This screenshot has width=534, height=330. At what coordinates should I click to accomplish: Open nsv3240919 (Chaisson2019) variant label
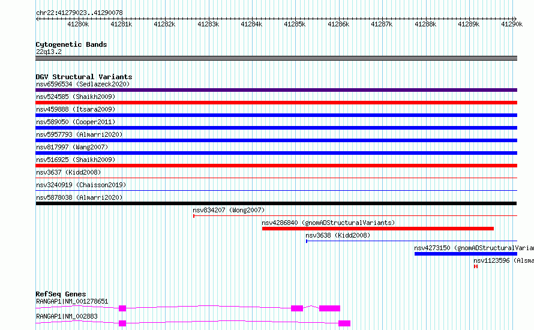(x=81, y=185)
